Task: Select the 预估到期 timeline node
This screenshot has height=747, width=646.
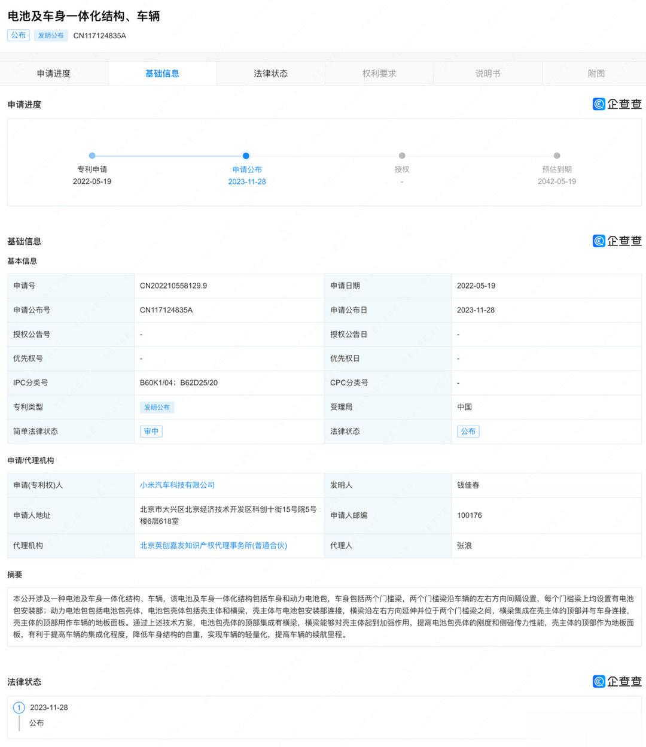Action: 557,156
